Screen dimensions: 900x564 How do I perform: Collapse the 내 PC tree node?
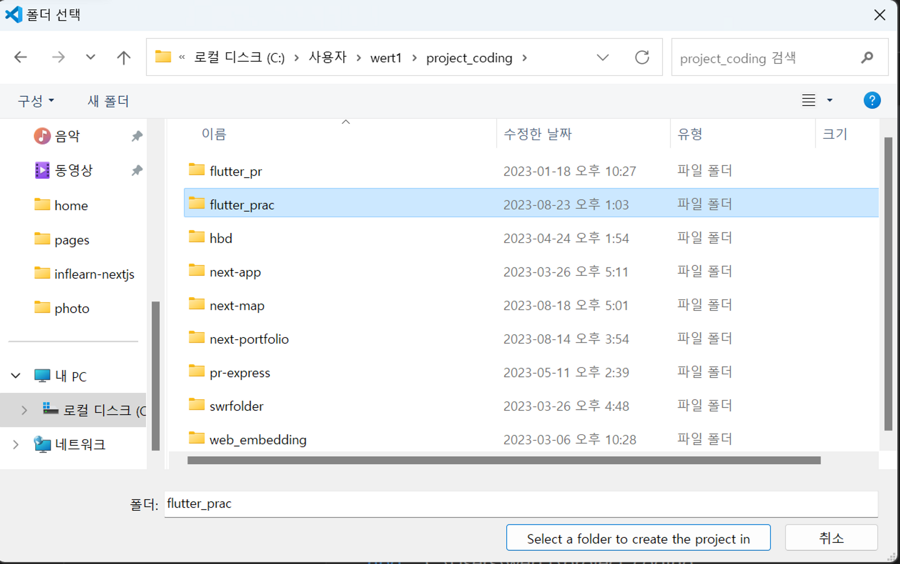16,376
